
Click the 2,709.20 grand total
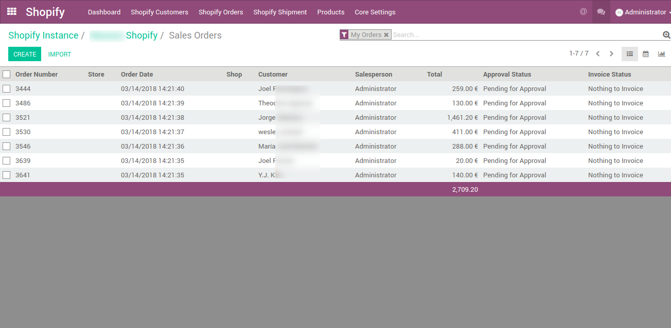point(465,190)
